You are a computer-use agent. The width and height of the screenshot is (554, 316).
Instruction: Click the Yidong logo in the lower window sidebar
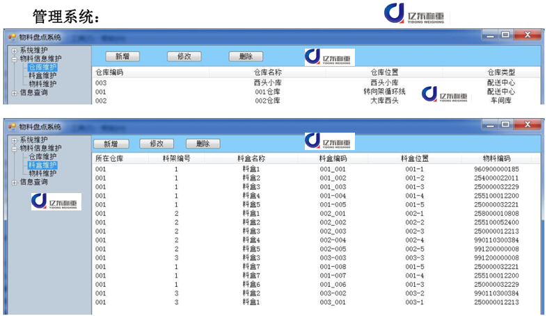56,201
